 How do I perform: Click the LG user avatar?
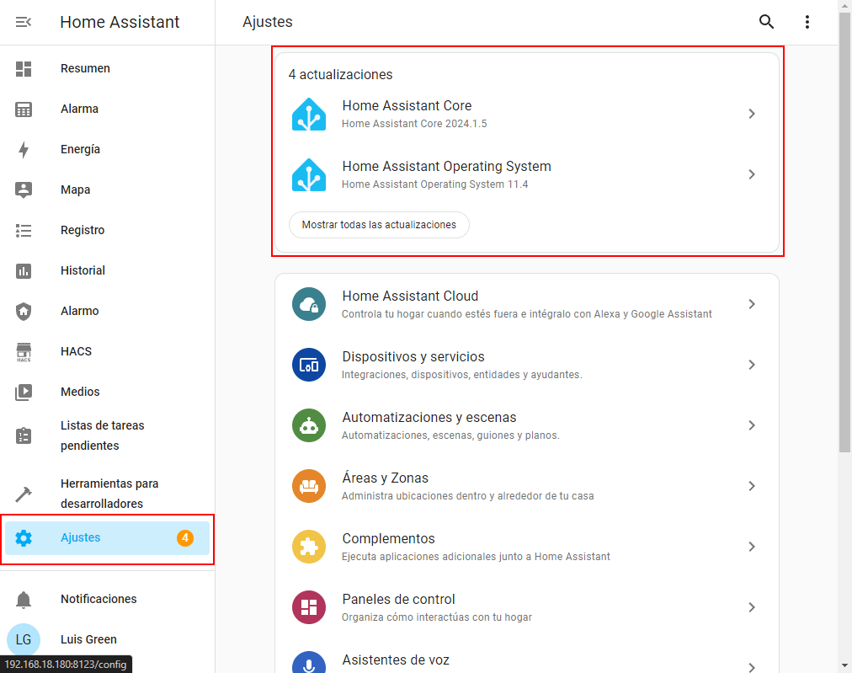(24, 640)
